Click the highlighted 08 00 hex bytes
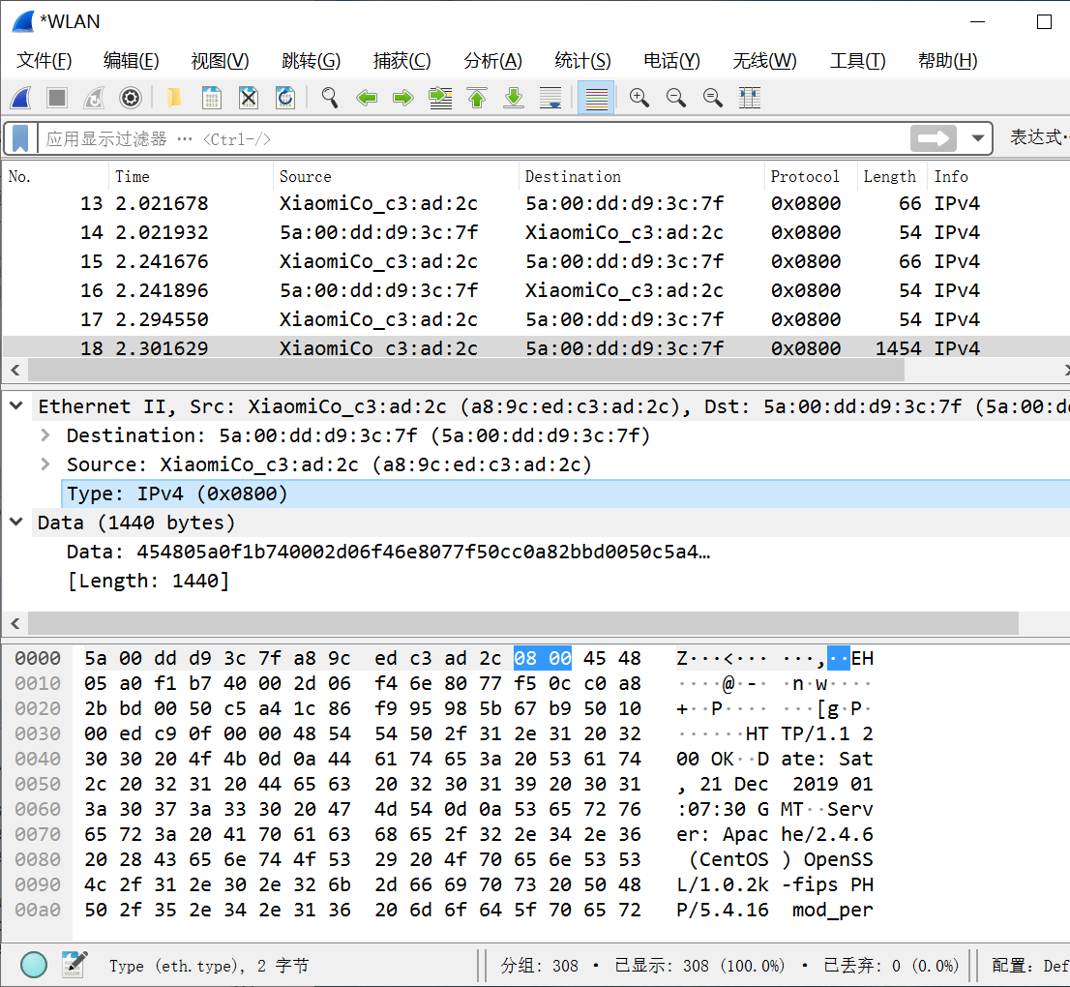The height and width of the screenshot is (987, 1070). [543, 658]
